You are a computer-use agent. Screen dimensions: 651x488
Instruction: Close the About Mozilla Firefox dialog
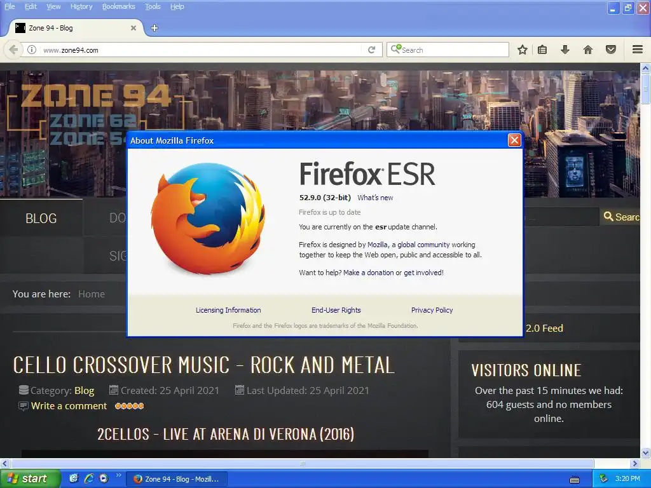coord(514,140)
